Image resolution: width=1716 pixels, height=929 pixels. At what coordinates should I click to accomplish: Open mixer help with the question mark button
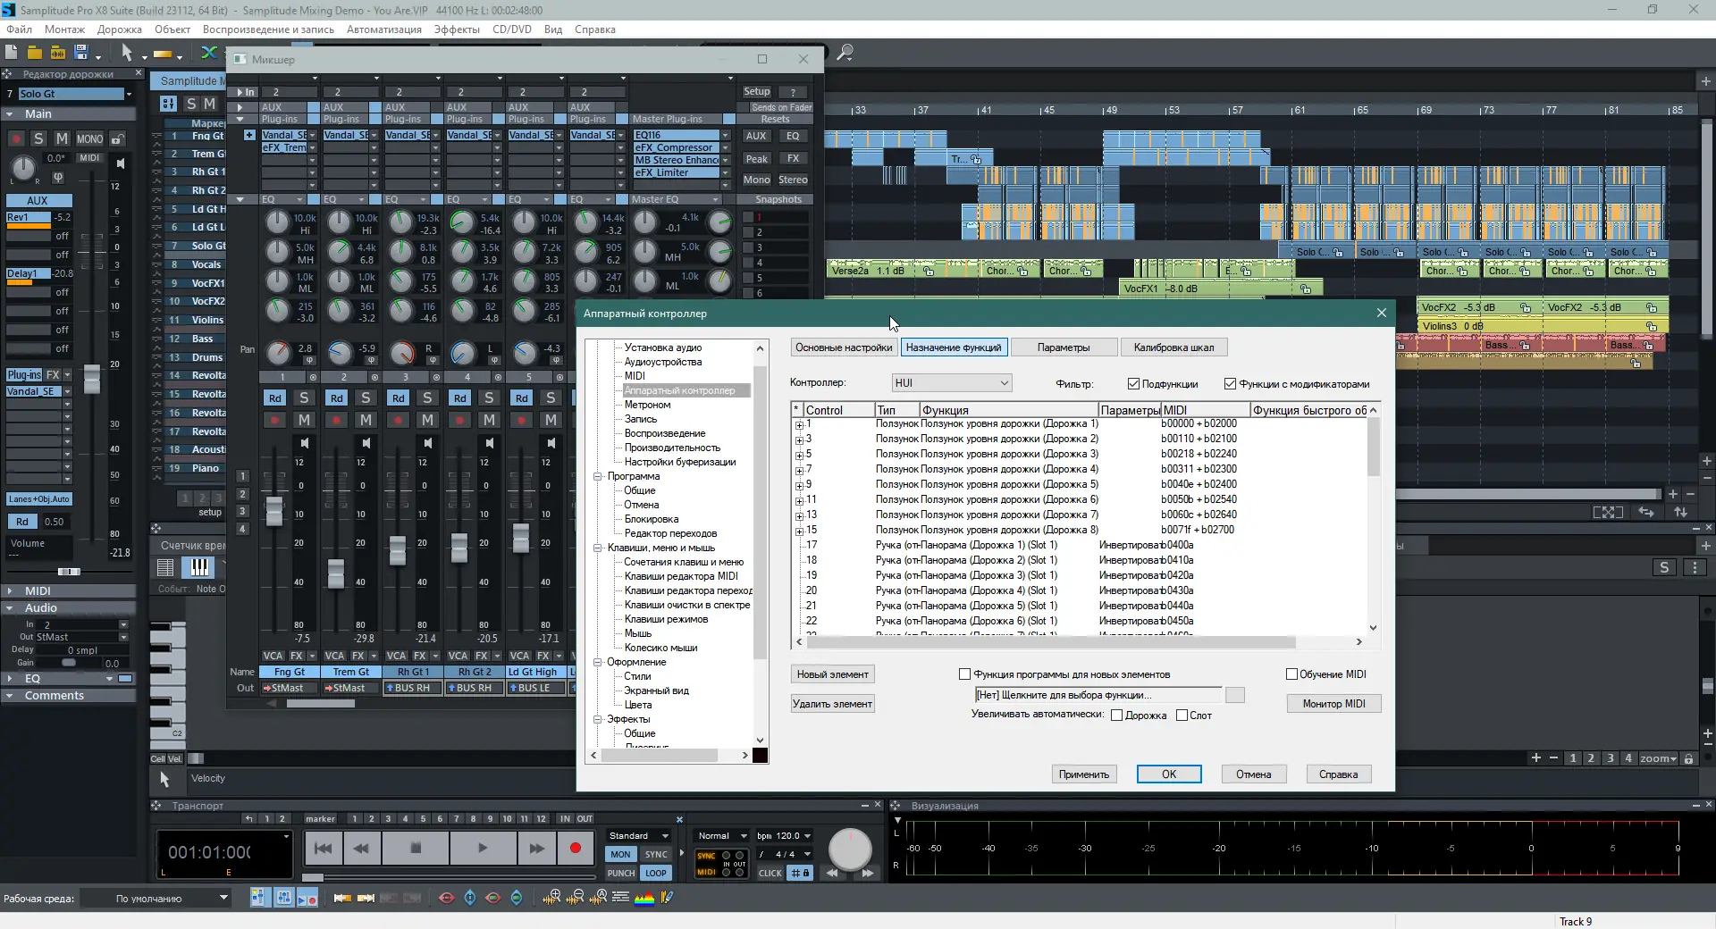click(793, 92)
